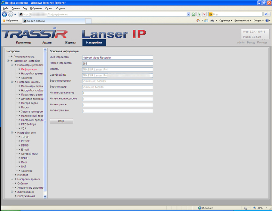Click the browser Forward arrow button

point(11,14)
